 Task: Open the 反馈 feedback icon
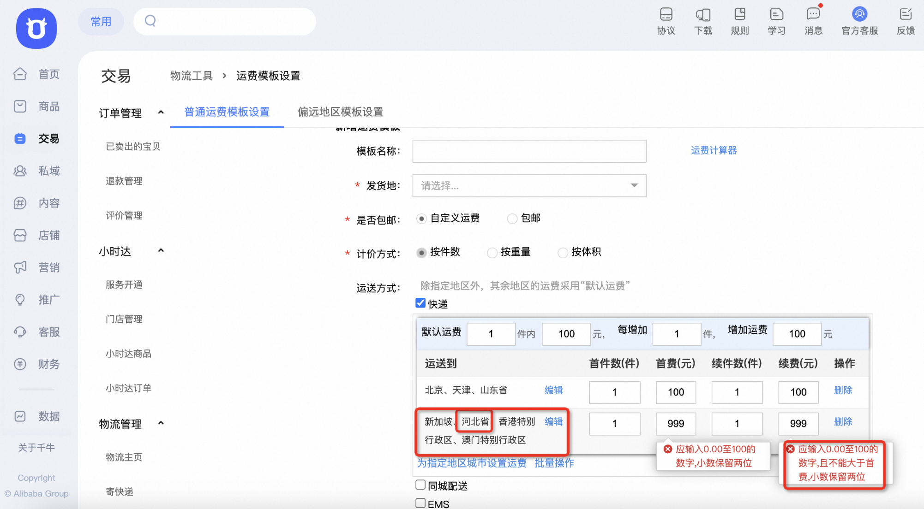[906, 21]
